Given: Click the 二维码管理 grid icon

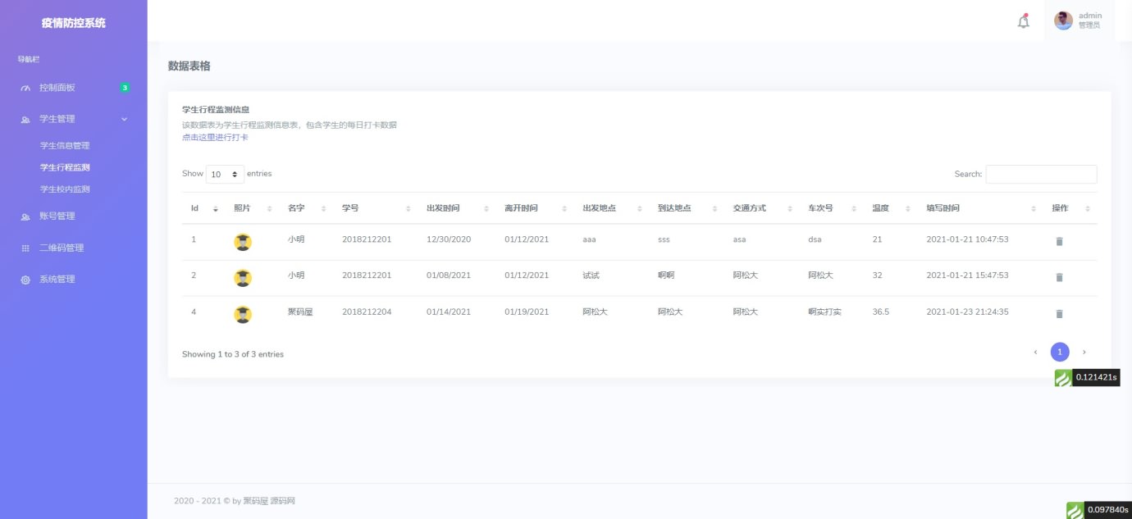Looking at the screenshot, I should tap(25, 248).
